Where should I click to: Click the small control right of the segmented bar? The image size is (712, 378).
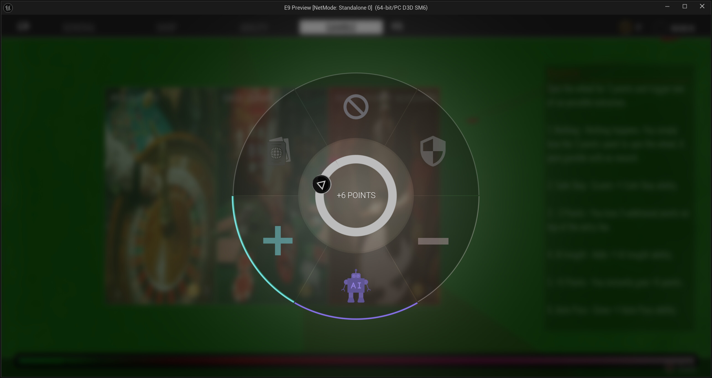[397, 26]
